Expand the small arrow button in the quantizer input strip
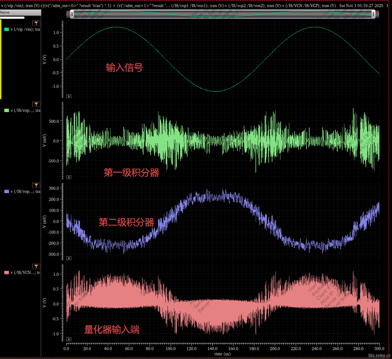 69,339
